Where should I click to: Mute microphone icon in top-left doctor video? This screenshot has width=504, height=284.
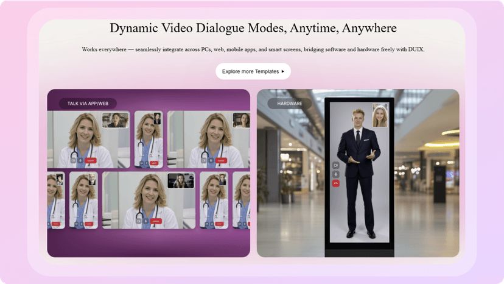(80, 160)
